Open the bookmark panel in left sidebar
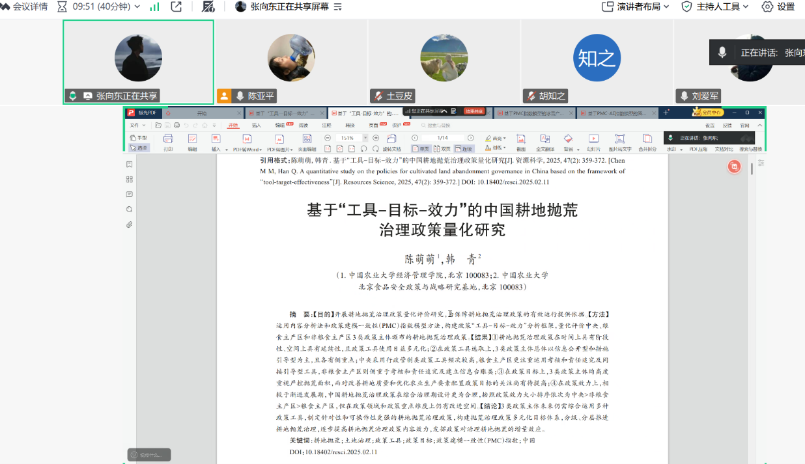Image resolution: width=805 pixels, height=464 pixels. click(x=130, y=165)
